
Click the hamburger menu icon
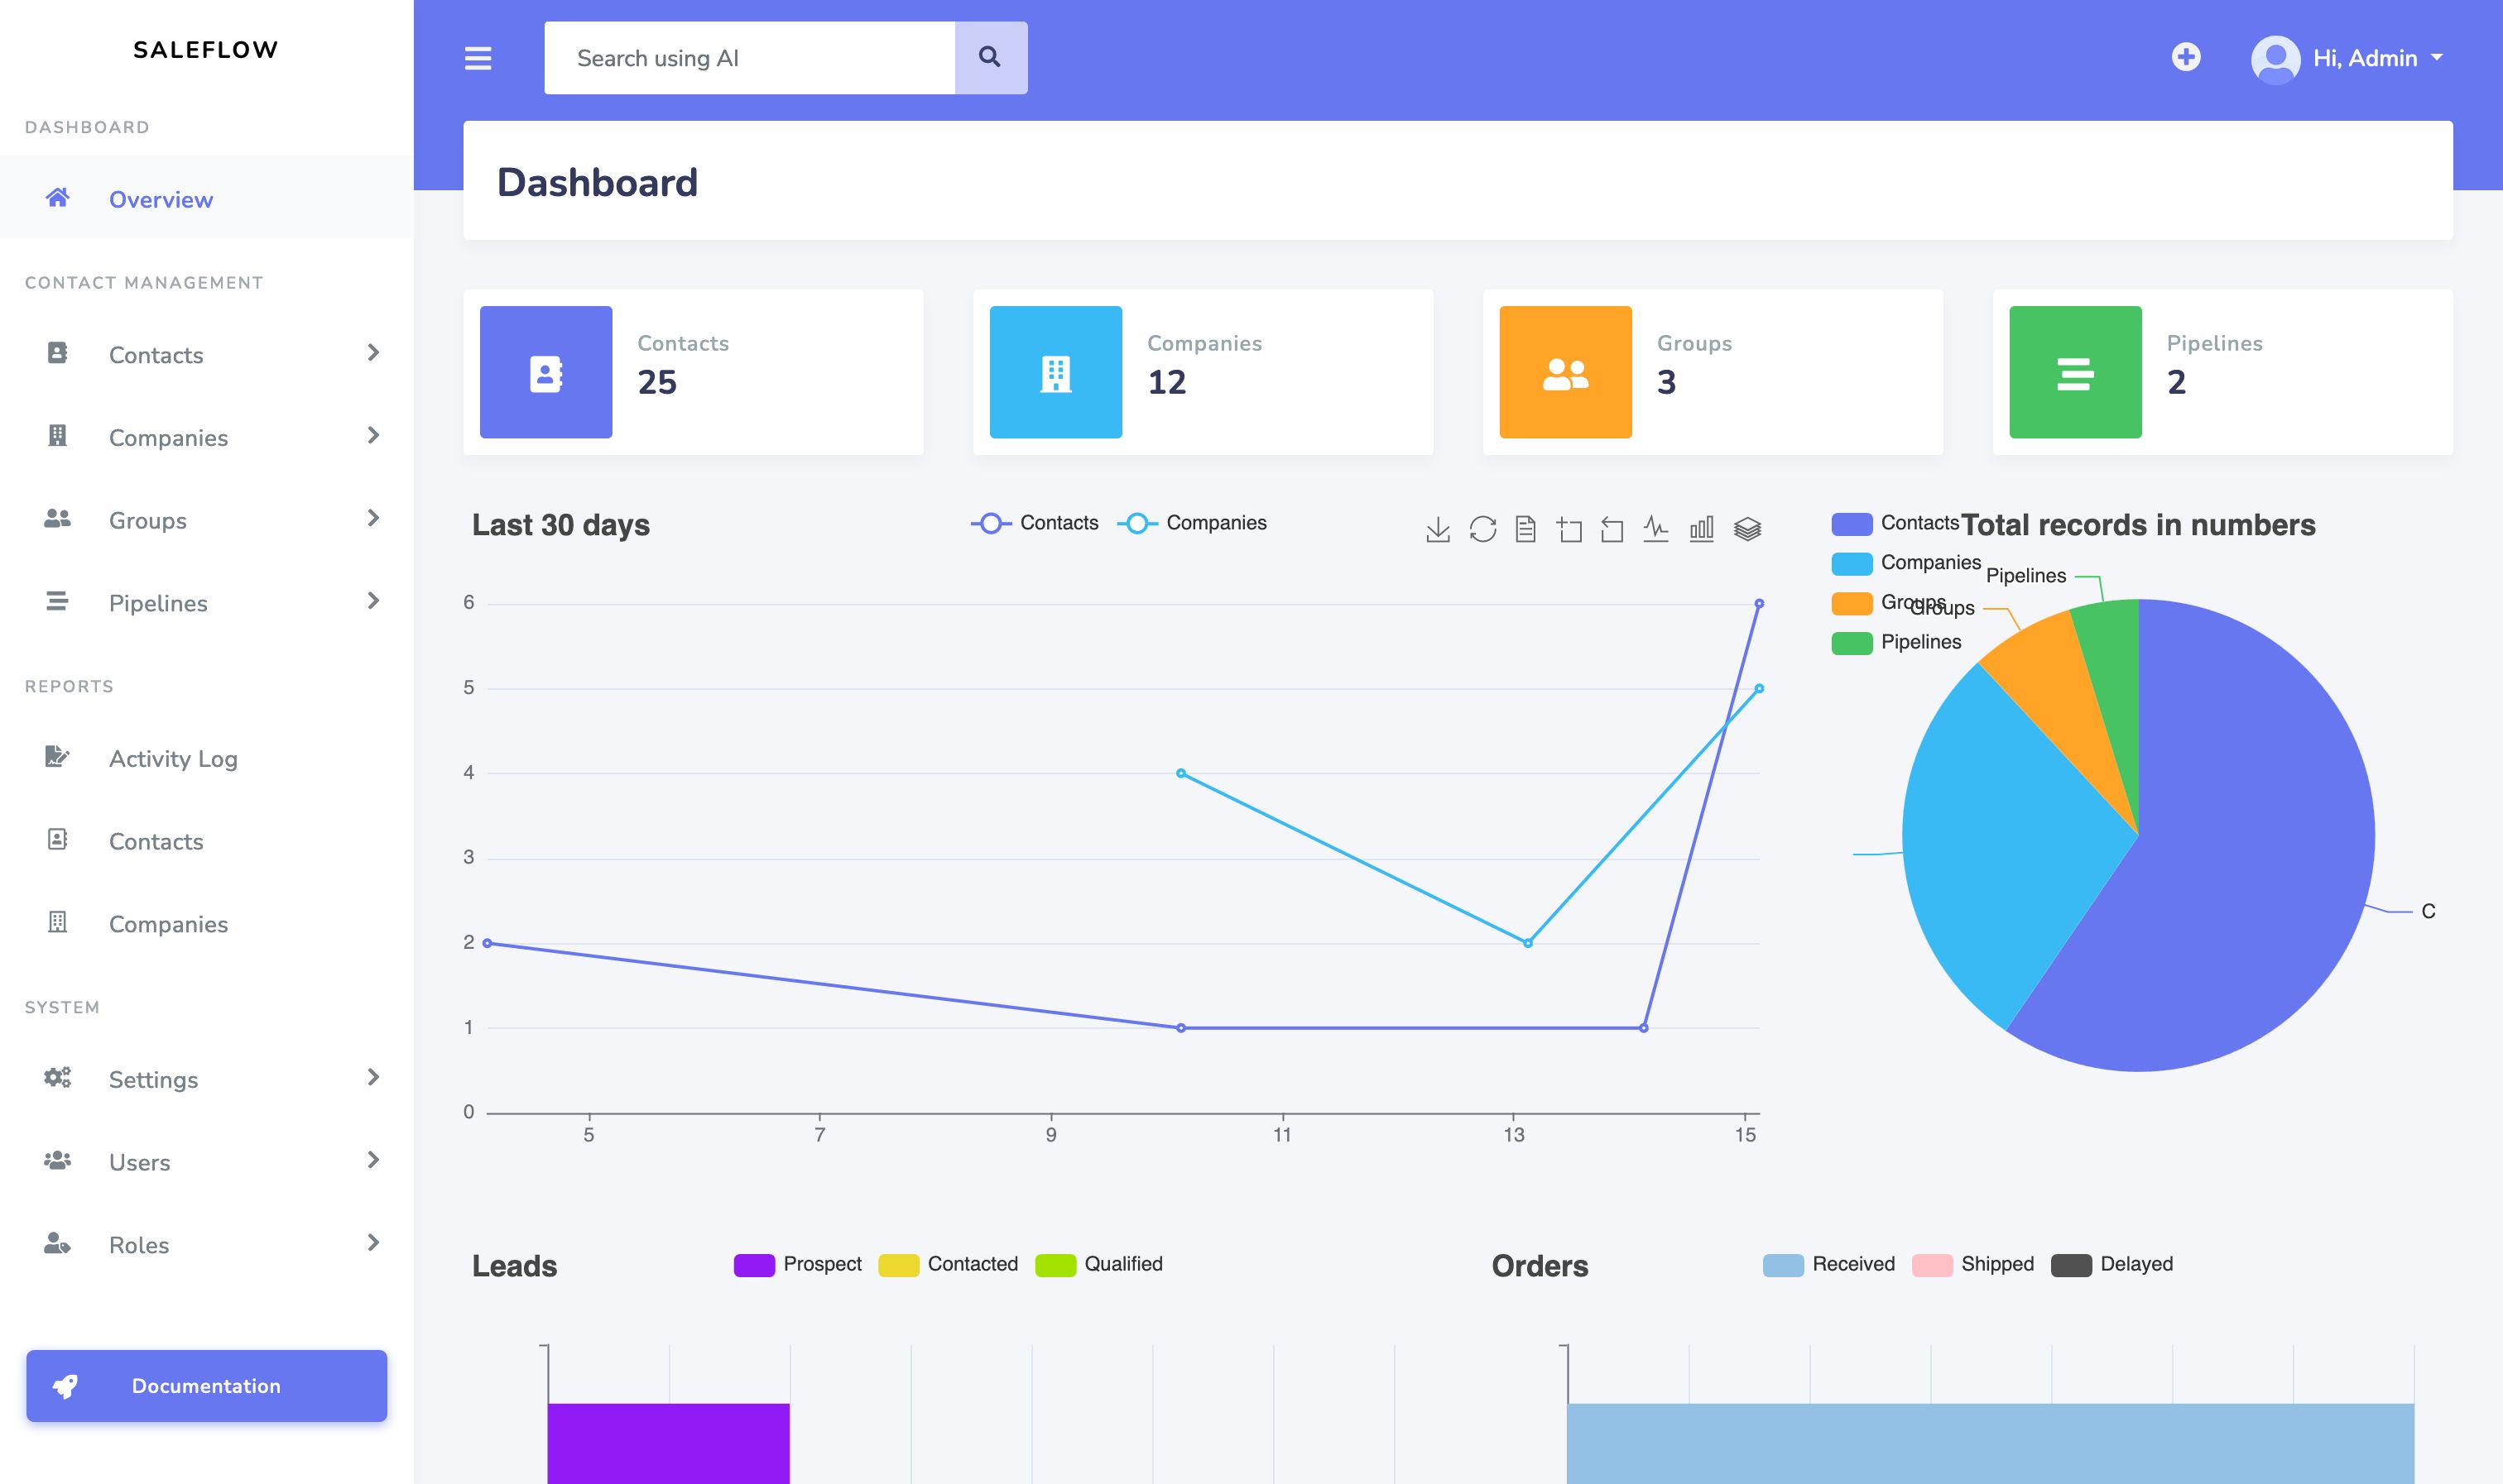click(478, 58)
